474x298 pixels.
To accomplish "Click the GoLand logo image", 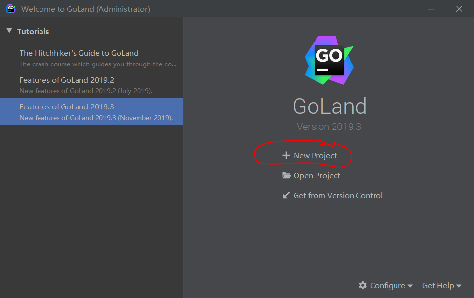I will pyautogui.click(x=329, y=60).
